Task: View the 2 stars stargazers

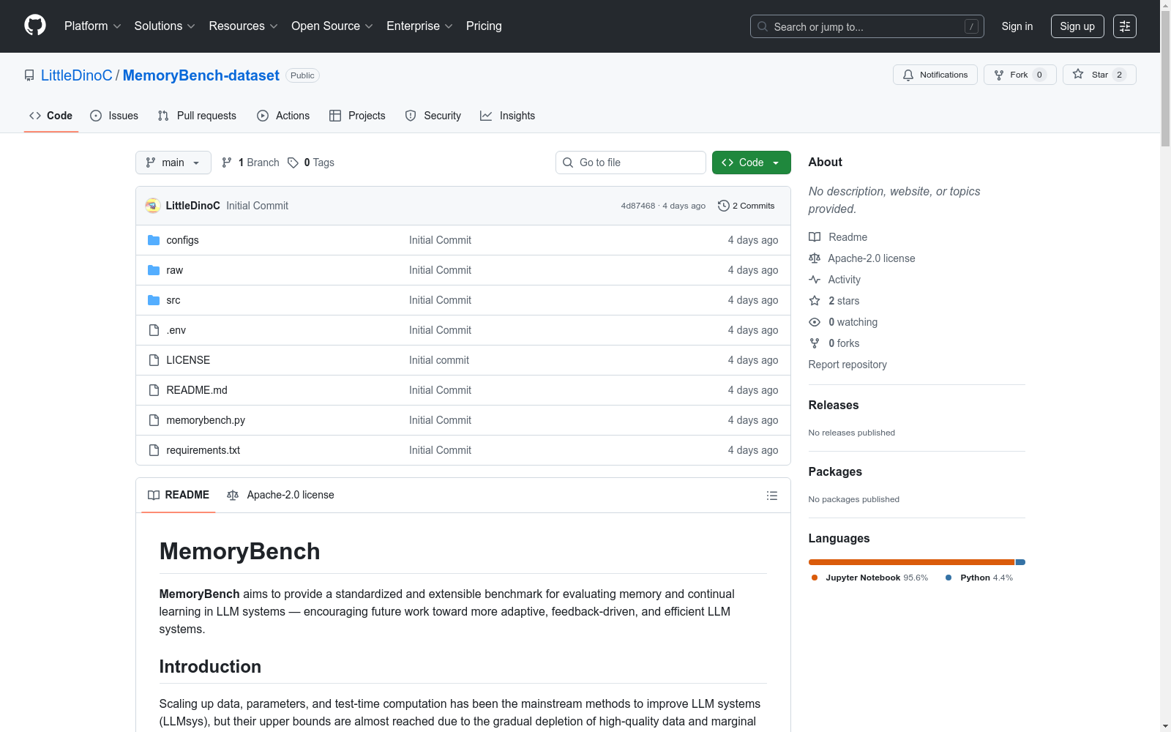Action: 834,301
